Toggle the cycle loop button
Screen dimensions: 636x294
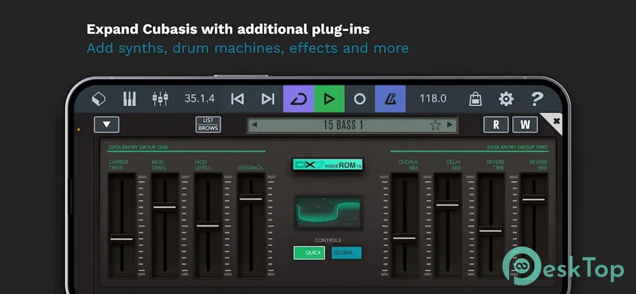[299, 99]
